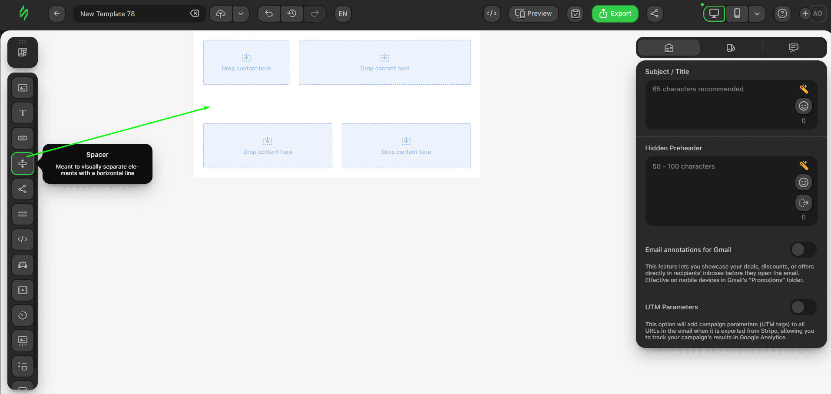Select the Timer block icon

tap(23, 315)
